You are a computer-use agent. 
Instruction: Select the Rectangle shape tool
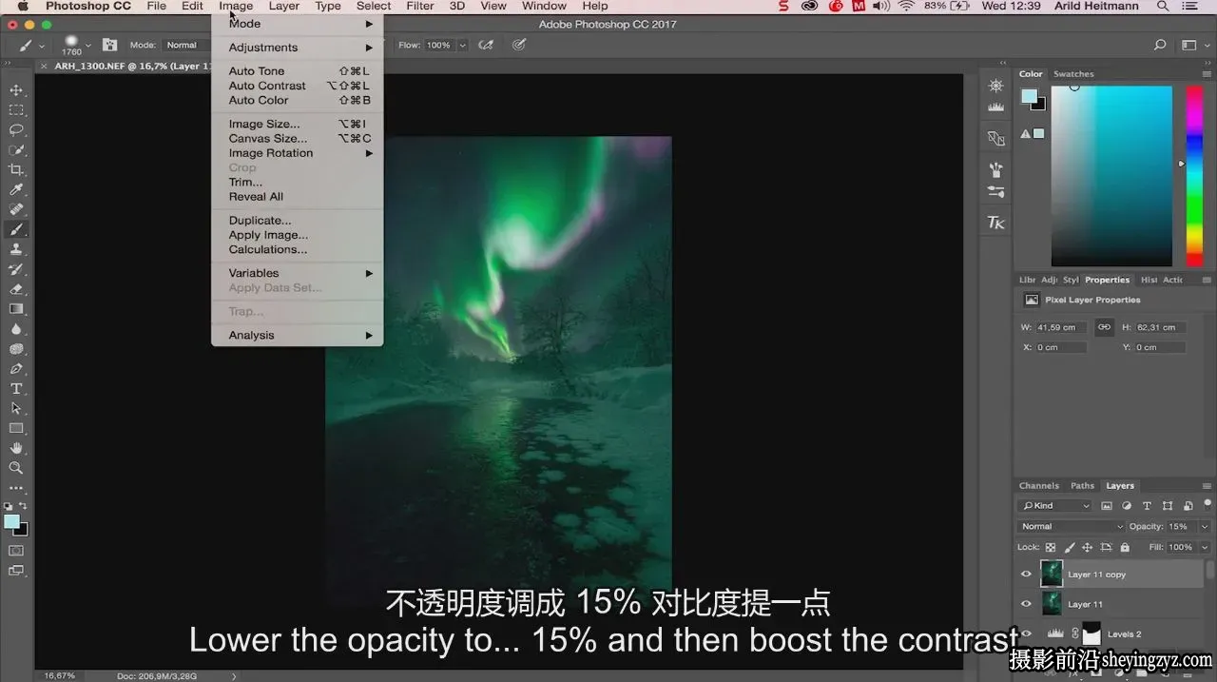[x=16, y=428]
